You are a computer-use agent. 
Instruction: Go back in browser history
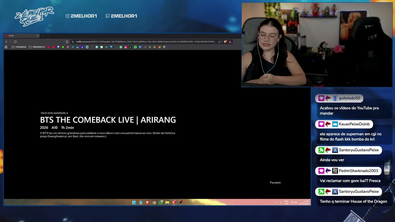tap(6, 42)
